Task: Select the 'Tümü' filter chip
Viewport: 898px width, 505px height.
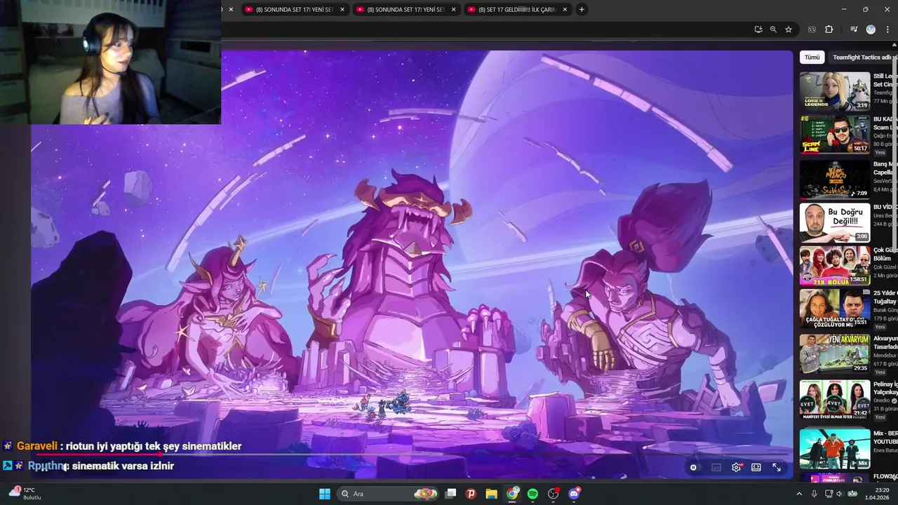Action: pos(812,58)
